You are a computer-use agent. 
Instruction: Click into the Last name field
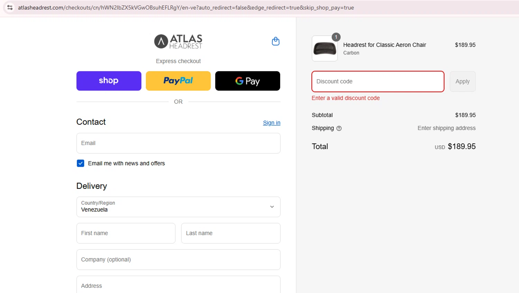(231, 233)
